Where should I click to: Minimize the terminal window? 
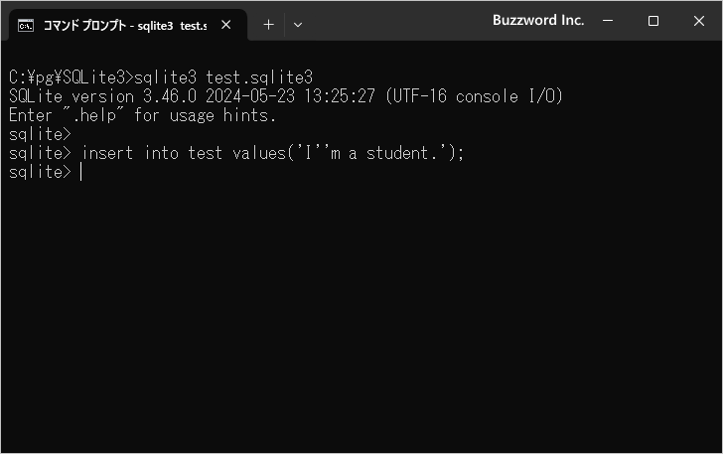tap(608, 21)
